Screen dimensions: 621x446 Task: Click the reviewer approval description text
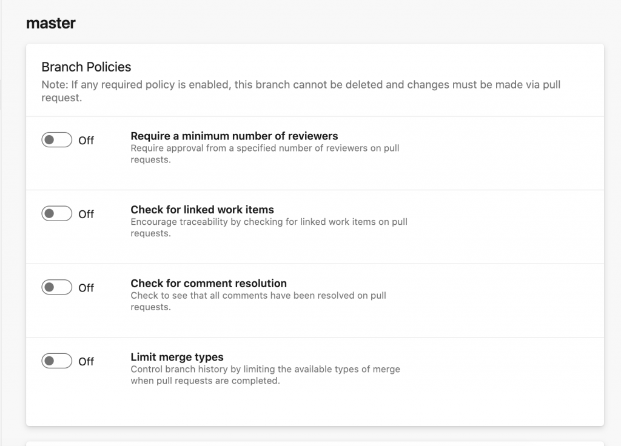tap(265, 154)
